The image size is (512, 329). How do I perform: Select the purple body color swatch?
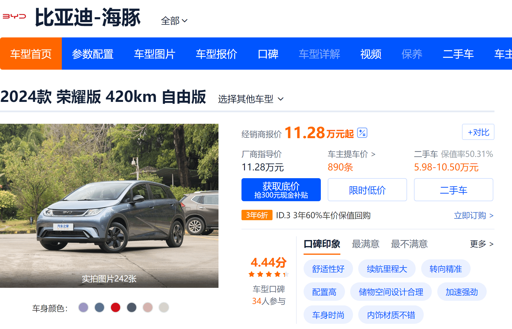pyautogui.click(x=83, y=307)
